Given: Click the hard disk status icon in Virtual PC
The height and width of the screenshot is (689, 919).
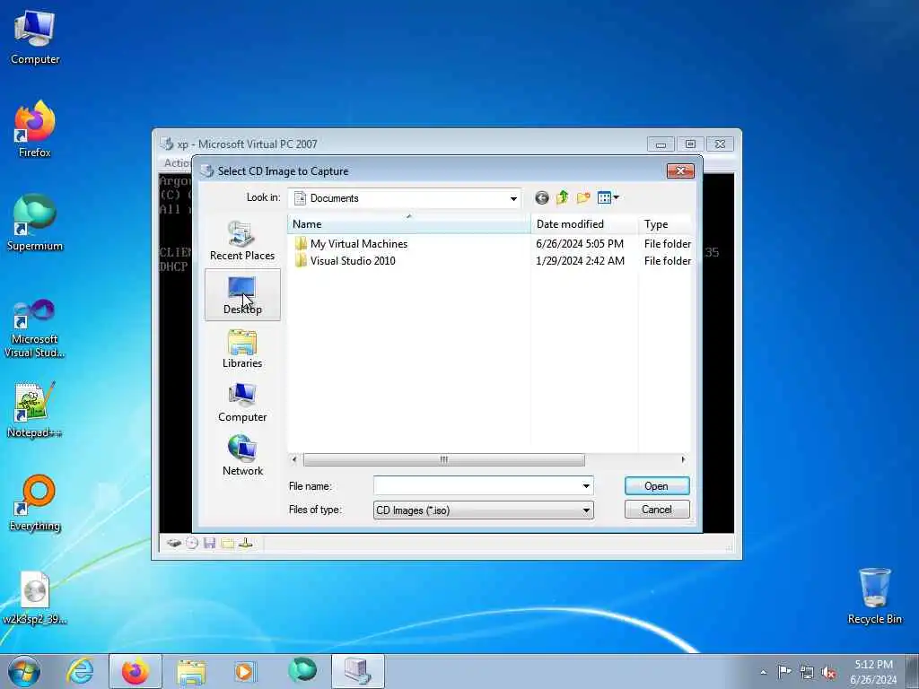Looking at the screenshot, I should (x=173, y=543).
